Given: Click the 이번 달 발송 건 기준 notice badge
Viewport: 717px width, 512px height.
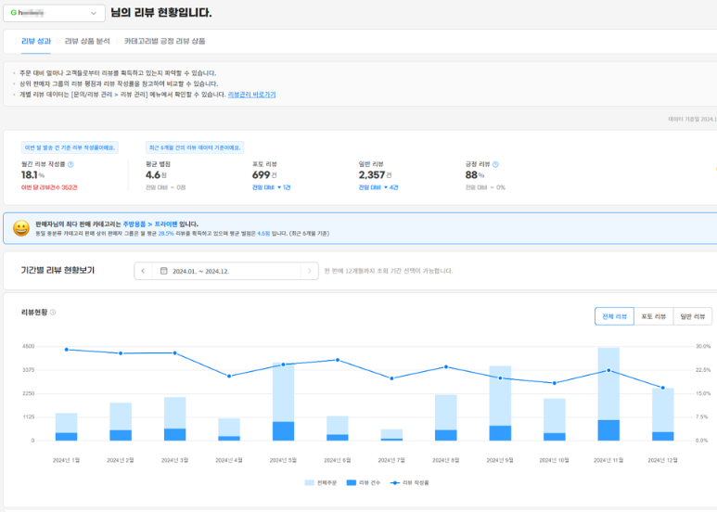Looking at the screenshot, I should click(70, 147).
